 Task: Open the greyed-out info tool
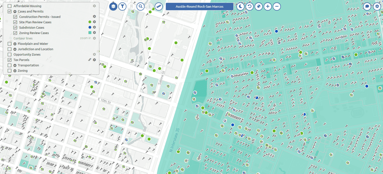pyautogui.click(x=150, y=6)
